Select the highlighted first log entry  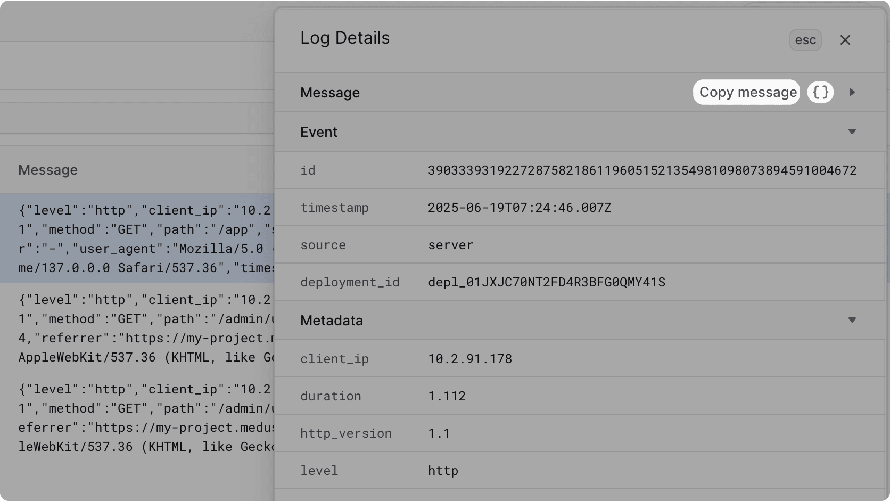tap(138, 239)
